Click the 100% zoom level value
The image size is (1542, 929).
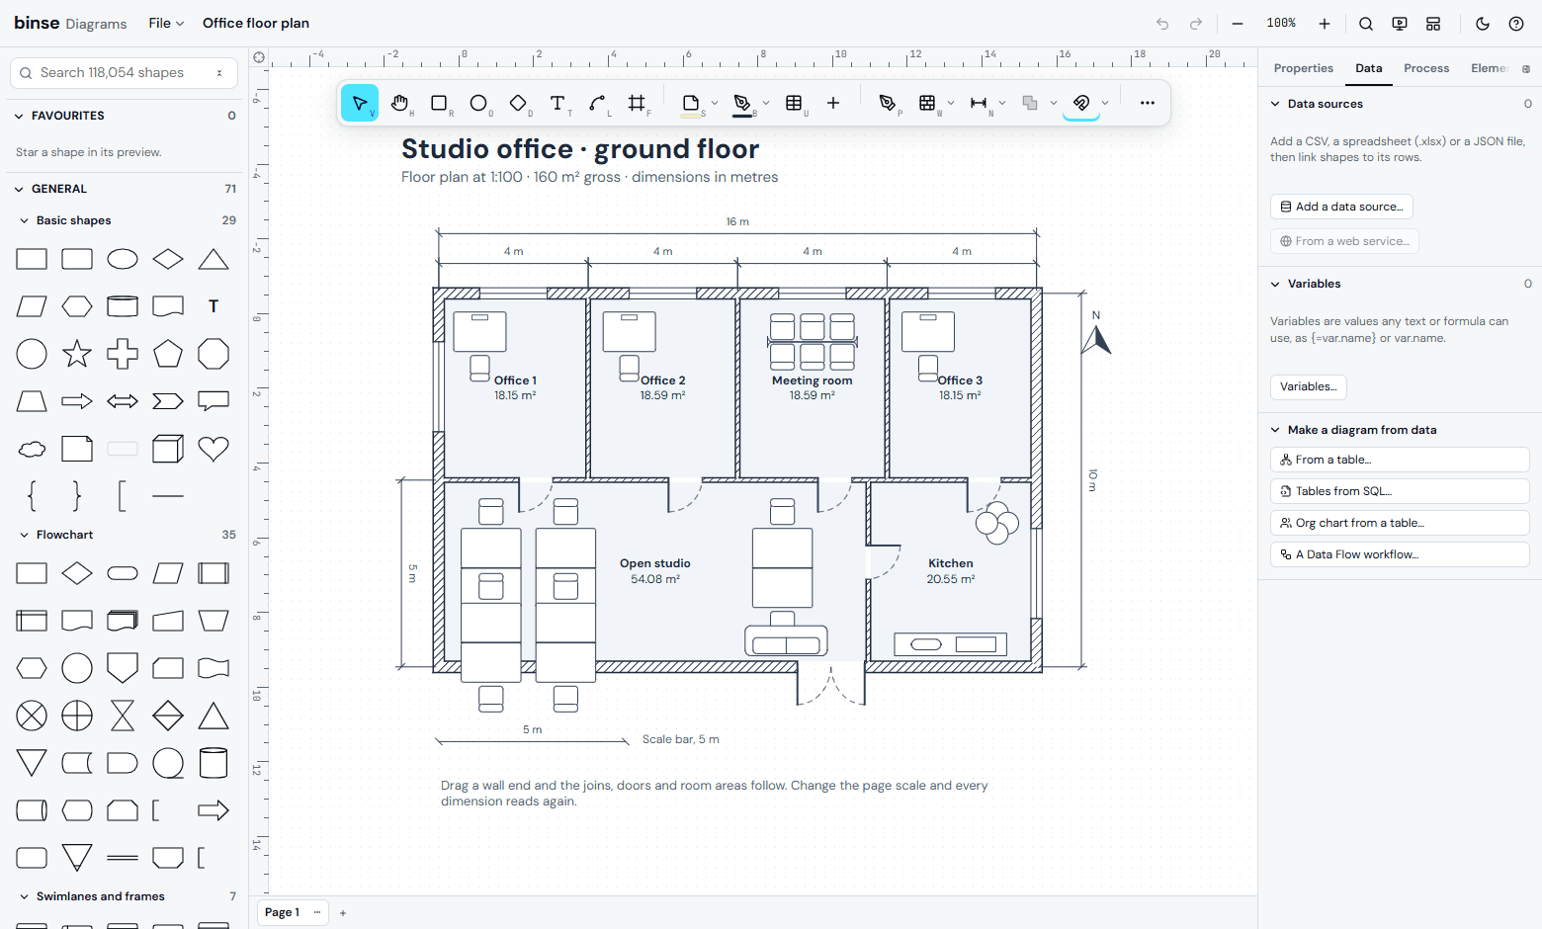[x=1281, y=24]
